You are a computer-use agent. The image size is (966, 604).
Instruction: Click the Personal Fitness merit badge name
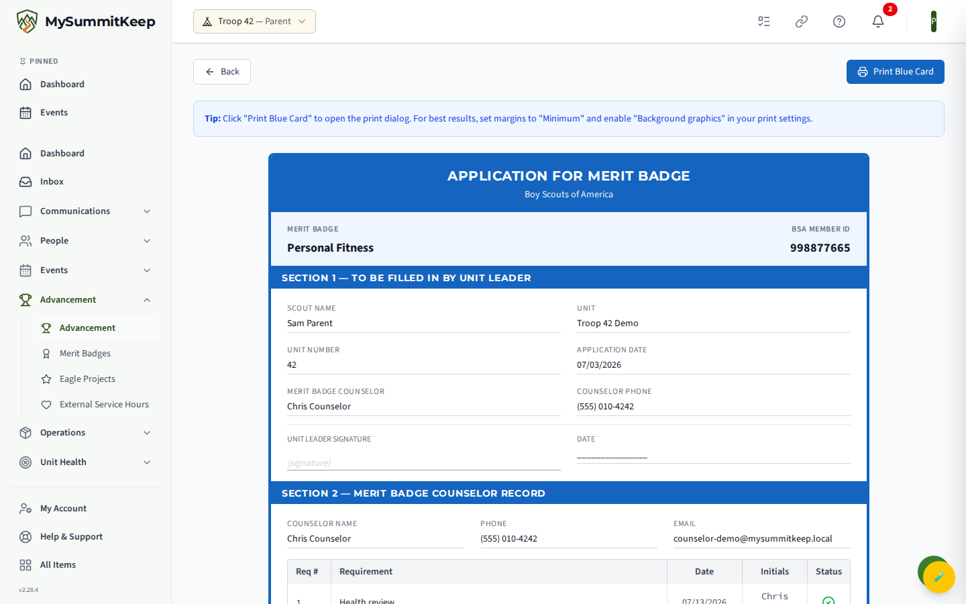click(x=330, y=248)
